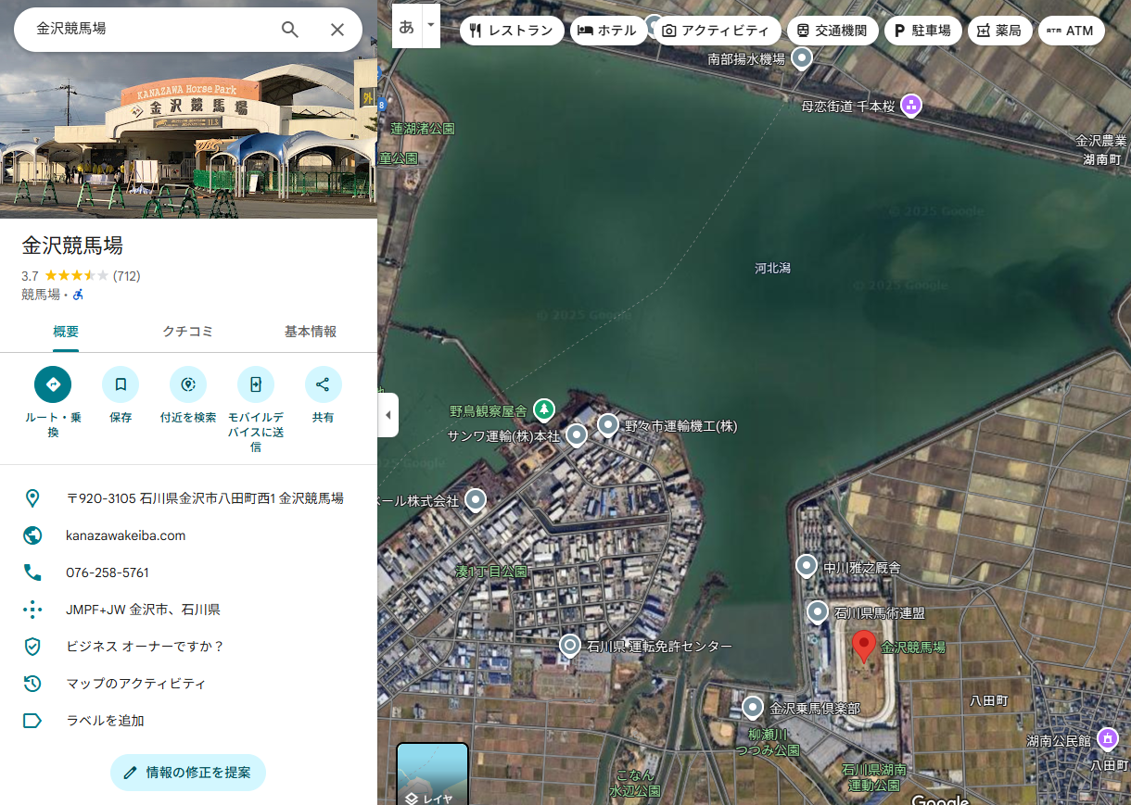Collapse the side panel with the arrow
This screenshot has height=805, width=1131.
pyautogui.click(x=388, y=415)
